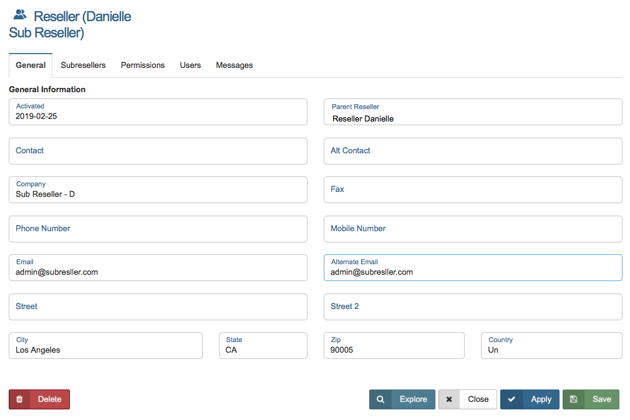Click the Mobile Number field

[473, 229]
